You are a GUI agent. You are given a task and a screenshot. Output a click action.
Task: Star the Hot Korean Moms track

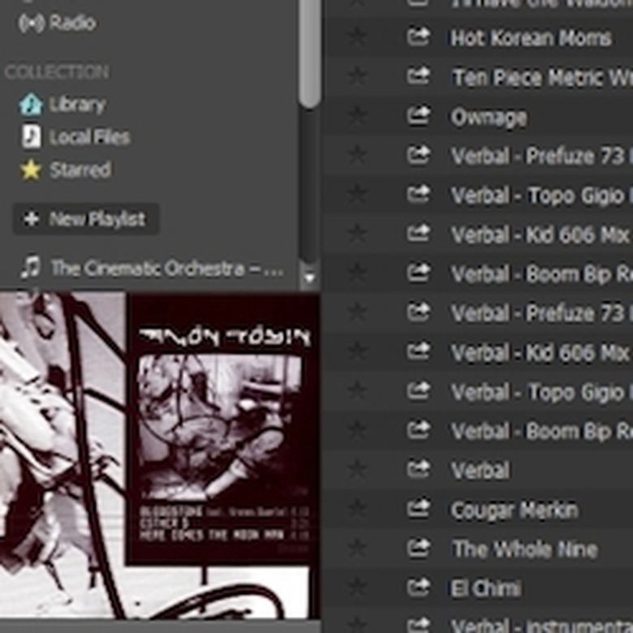[x=357, y=38]
